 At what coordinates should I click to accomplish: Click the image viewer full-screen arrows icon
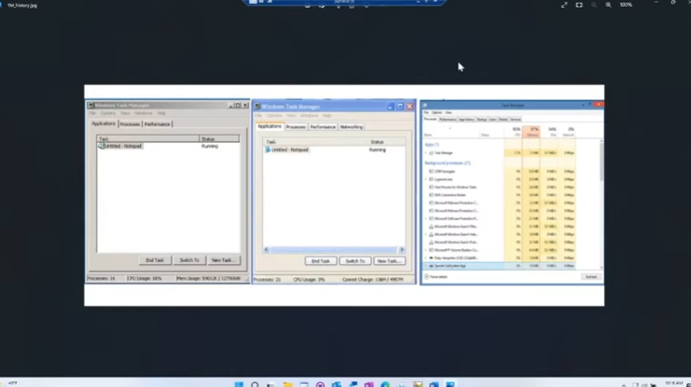click(x=564, y=5)
